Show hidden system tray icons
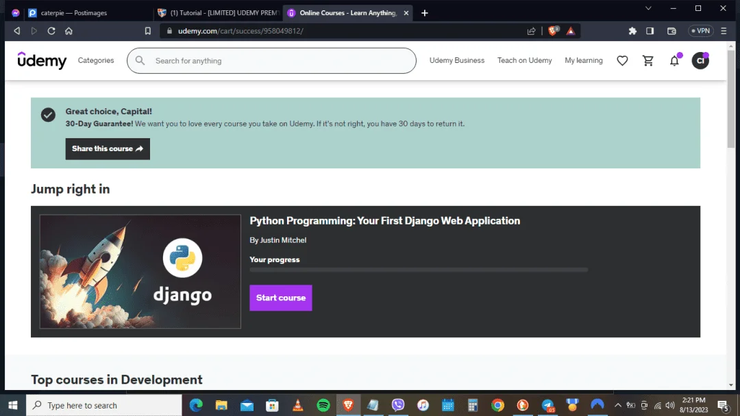 (618, 405)
